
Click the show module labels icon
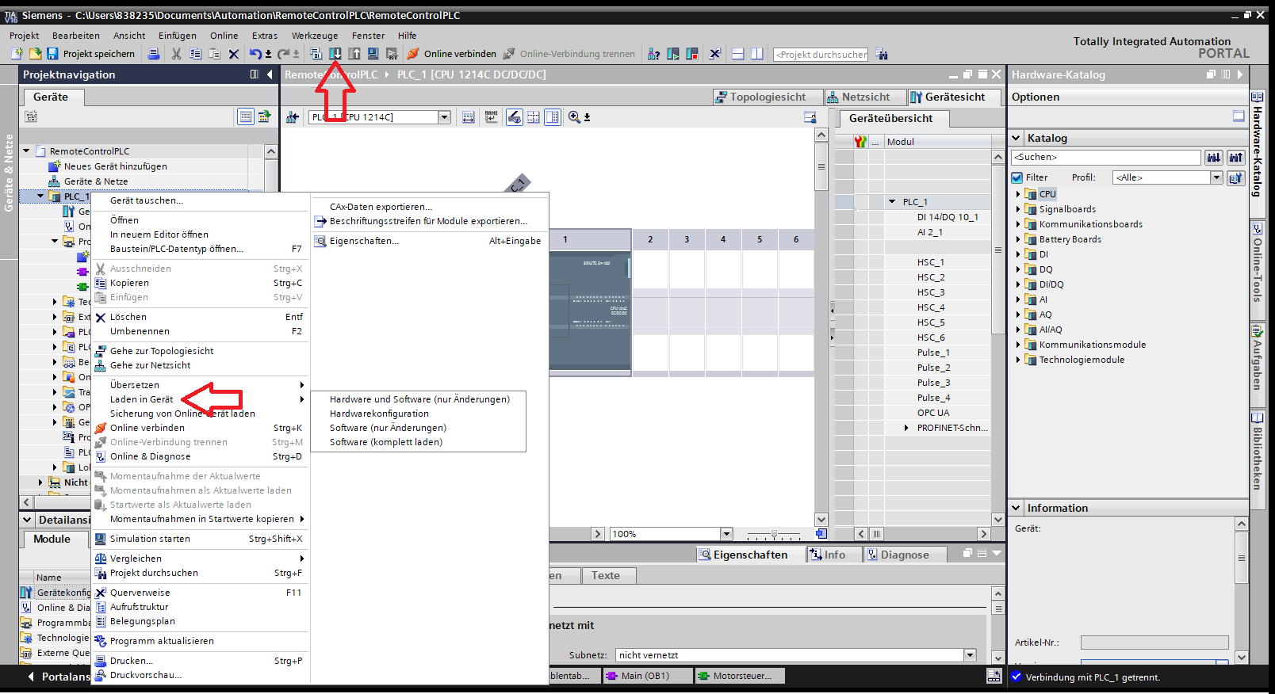(x=492, y=117)
